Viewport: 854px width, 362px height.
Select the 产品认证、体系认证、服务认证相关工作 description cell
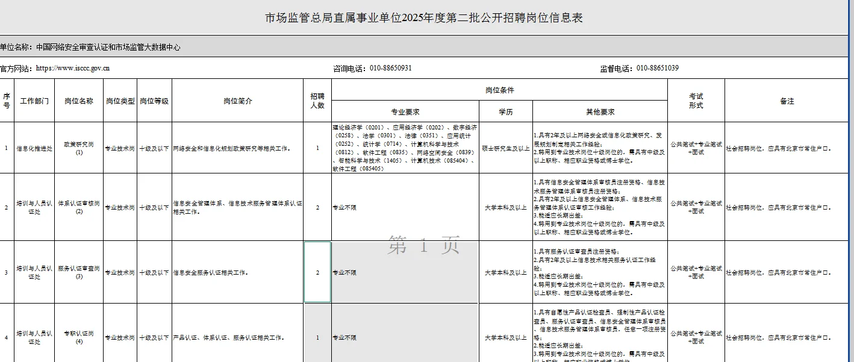coord(237,333)
